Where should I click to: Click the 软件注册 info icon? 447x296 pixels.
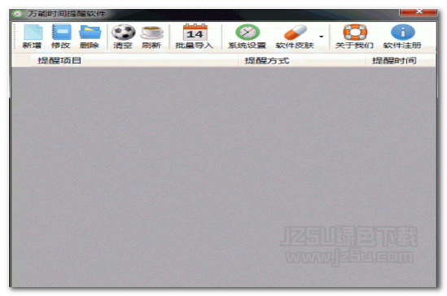(x=402, y=32)
